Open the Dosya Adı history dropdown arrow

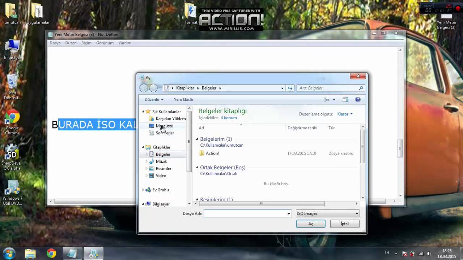click(289, 214)
